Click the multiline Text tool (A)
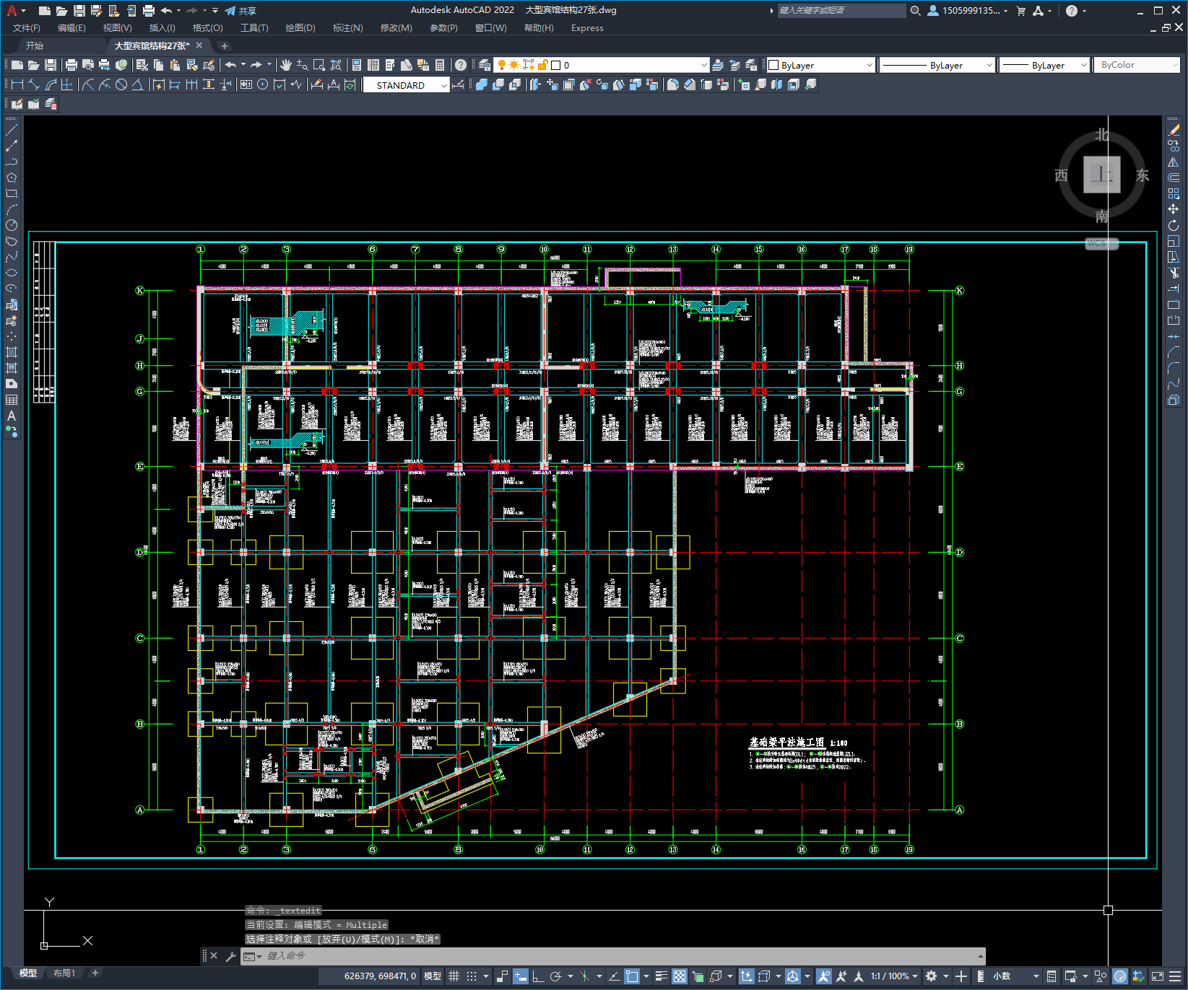This screenshot has width=1188, height=990. pos(12,416)
